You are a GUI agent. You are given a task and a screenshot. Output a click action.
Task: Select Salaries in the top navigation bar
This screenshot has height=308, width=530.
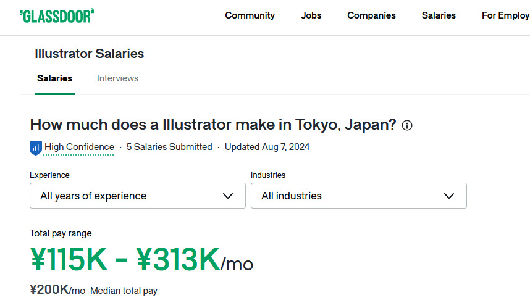point(439,15)
